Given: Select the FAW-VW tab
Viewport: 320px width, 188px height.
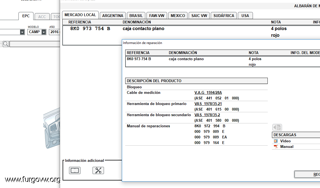Looking at the screenshot, I should coord(157,16).
